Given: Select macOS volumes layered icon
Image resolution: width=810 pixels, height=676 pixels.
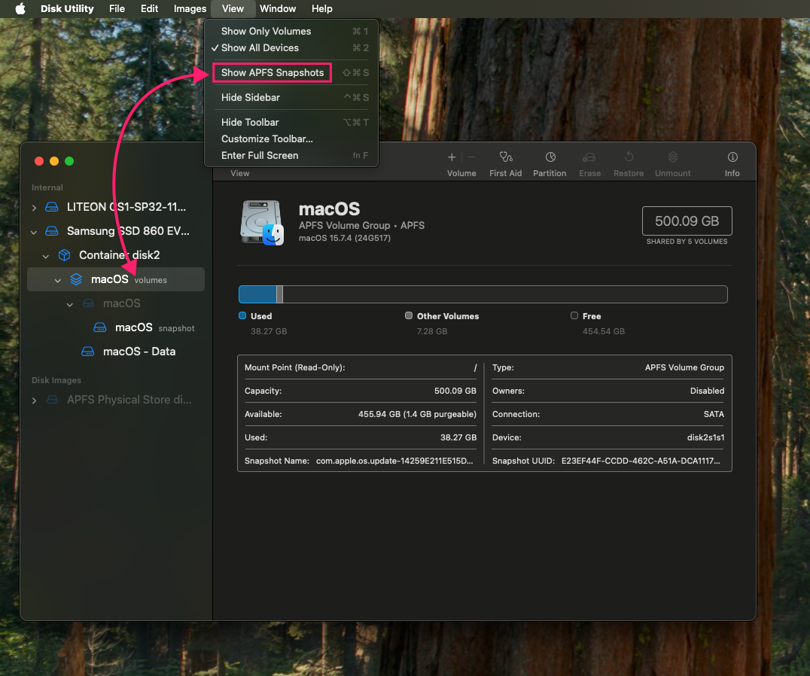Looking at the screenshot, I should click(77, 279).
